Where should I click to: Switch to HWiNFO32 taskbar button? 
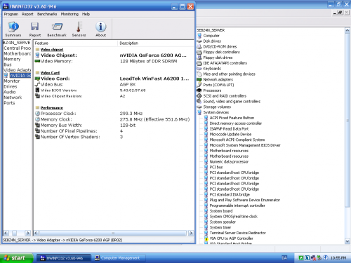pos(63,258)
